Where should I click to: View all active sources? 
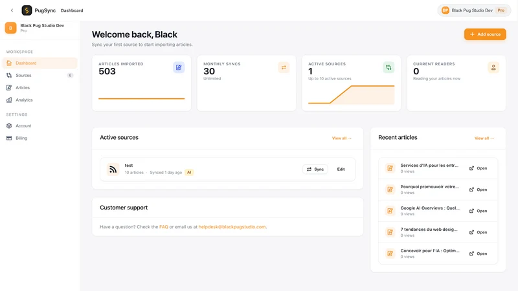pos(342,138)
